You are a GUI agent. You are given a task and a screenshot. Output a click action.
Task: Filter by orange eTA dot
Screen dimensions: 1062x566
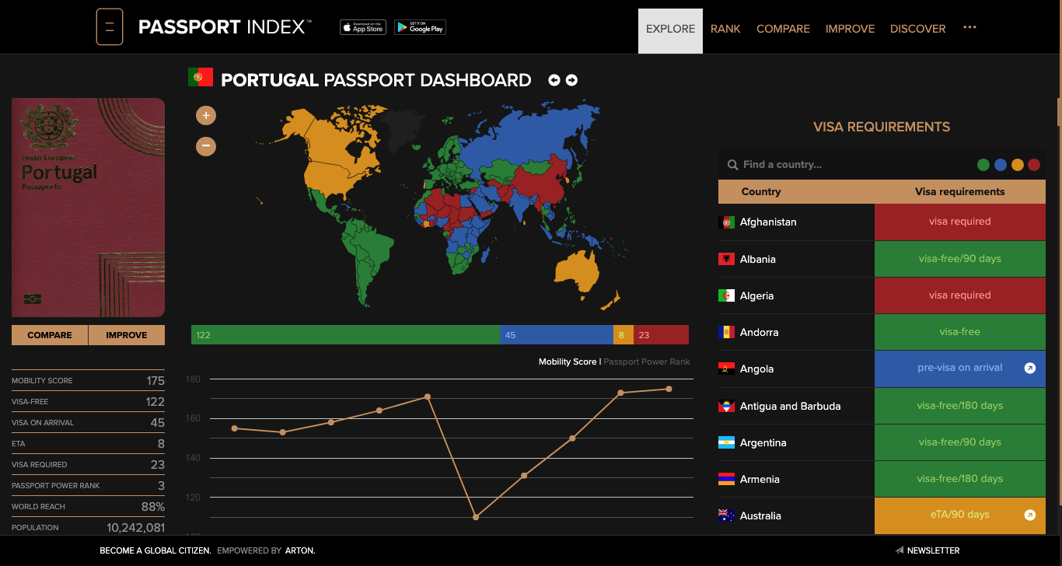[1018, 165]
